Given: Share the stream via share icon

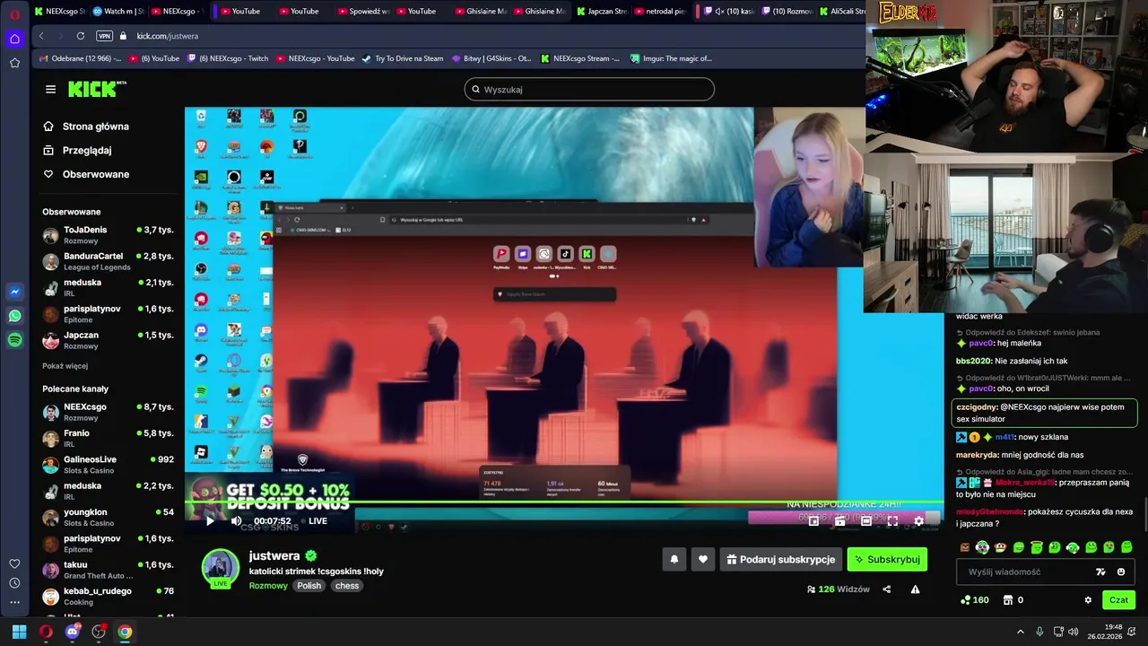Looking at the screenshot, I should 887,589.
